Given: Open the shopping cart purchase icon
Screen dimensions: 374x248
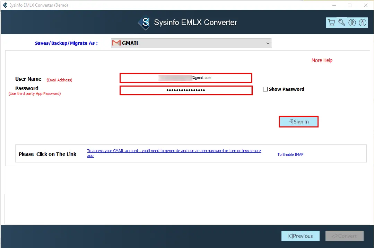Looking at the screenshot, I should coord(331,23).
